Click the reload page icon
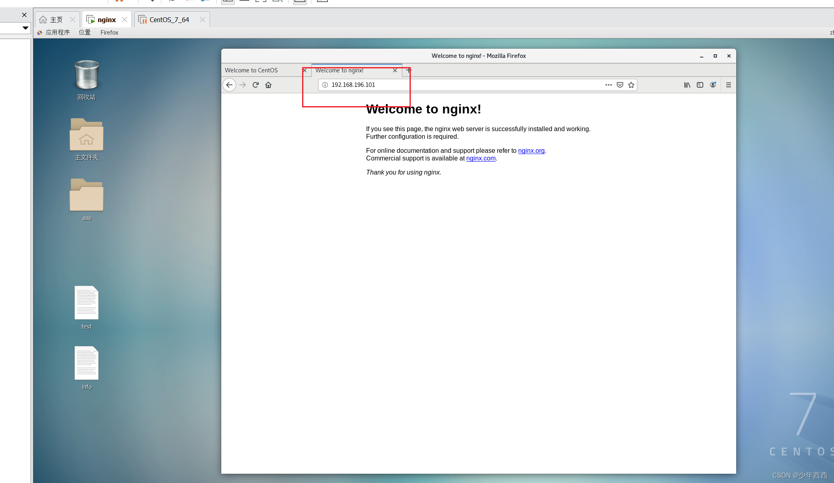Image resolution: width=834 pixels, height=483 pixels. click(x=255, y=85)
